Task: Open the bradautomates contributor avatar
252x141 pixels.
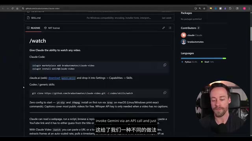Action: pyautogui.click(x=183, y=42)
